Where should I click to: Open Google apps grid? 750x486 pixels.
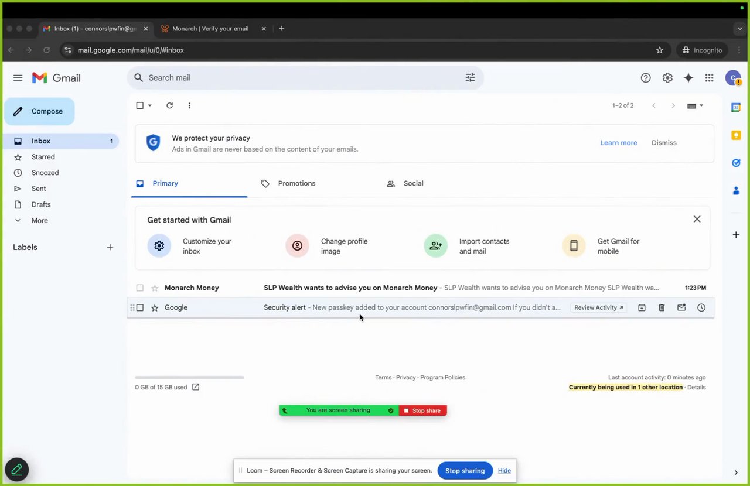click(x=709, y=78)
